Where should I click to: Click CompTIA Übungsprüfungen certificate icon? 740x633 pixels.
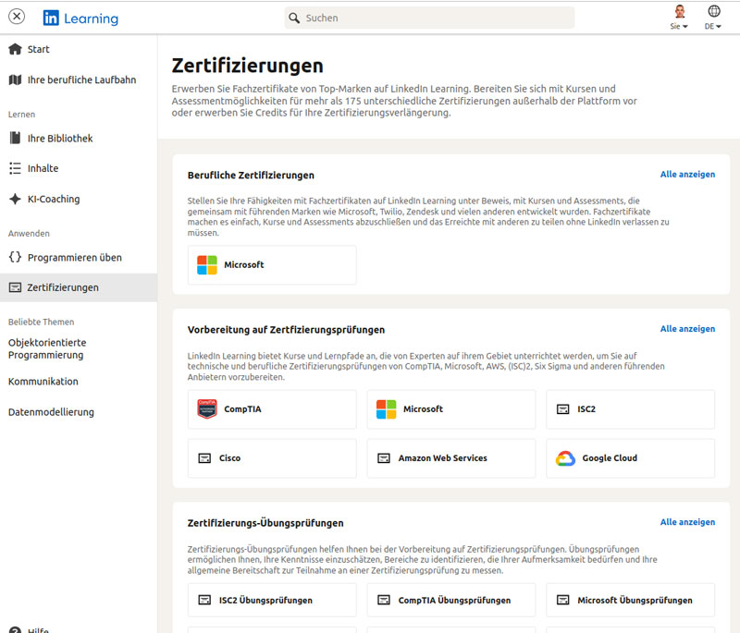(x=384, y=600)
